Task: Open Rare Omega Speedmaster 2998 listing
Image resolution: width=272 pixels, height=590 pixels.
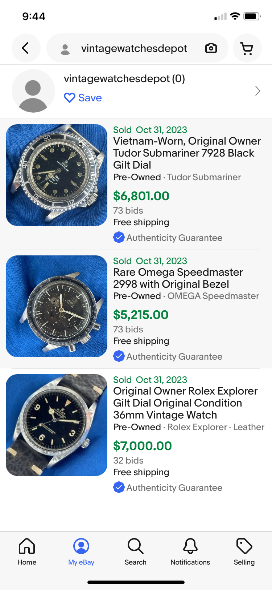Action: click(x=178, y=278)
